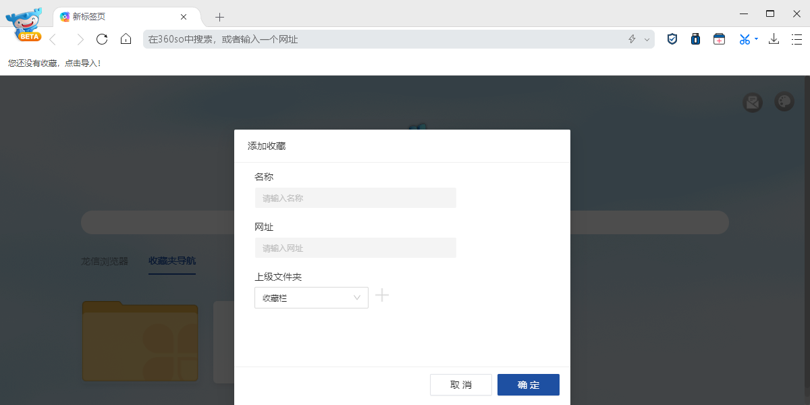Screen dimensions: 810x405
Task: Switch to the 收藏夹导航 tab
Action: pos(171,261)
